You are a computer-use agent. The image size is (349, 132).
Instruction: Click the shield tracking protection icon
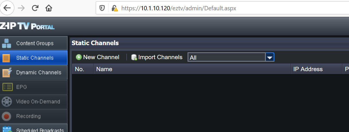click(102, 8)
